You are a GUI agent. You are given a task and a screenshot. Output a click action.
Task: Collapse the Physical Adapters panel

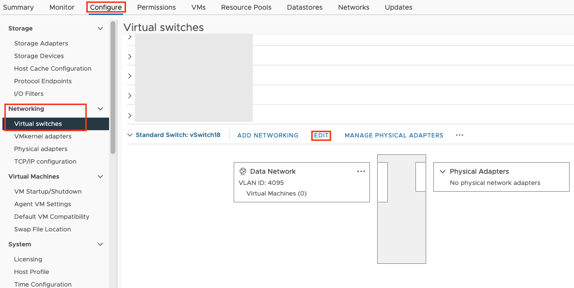[x=442, y=171]
